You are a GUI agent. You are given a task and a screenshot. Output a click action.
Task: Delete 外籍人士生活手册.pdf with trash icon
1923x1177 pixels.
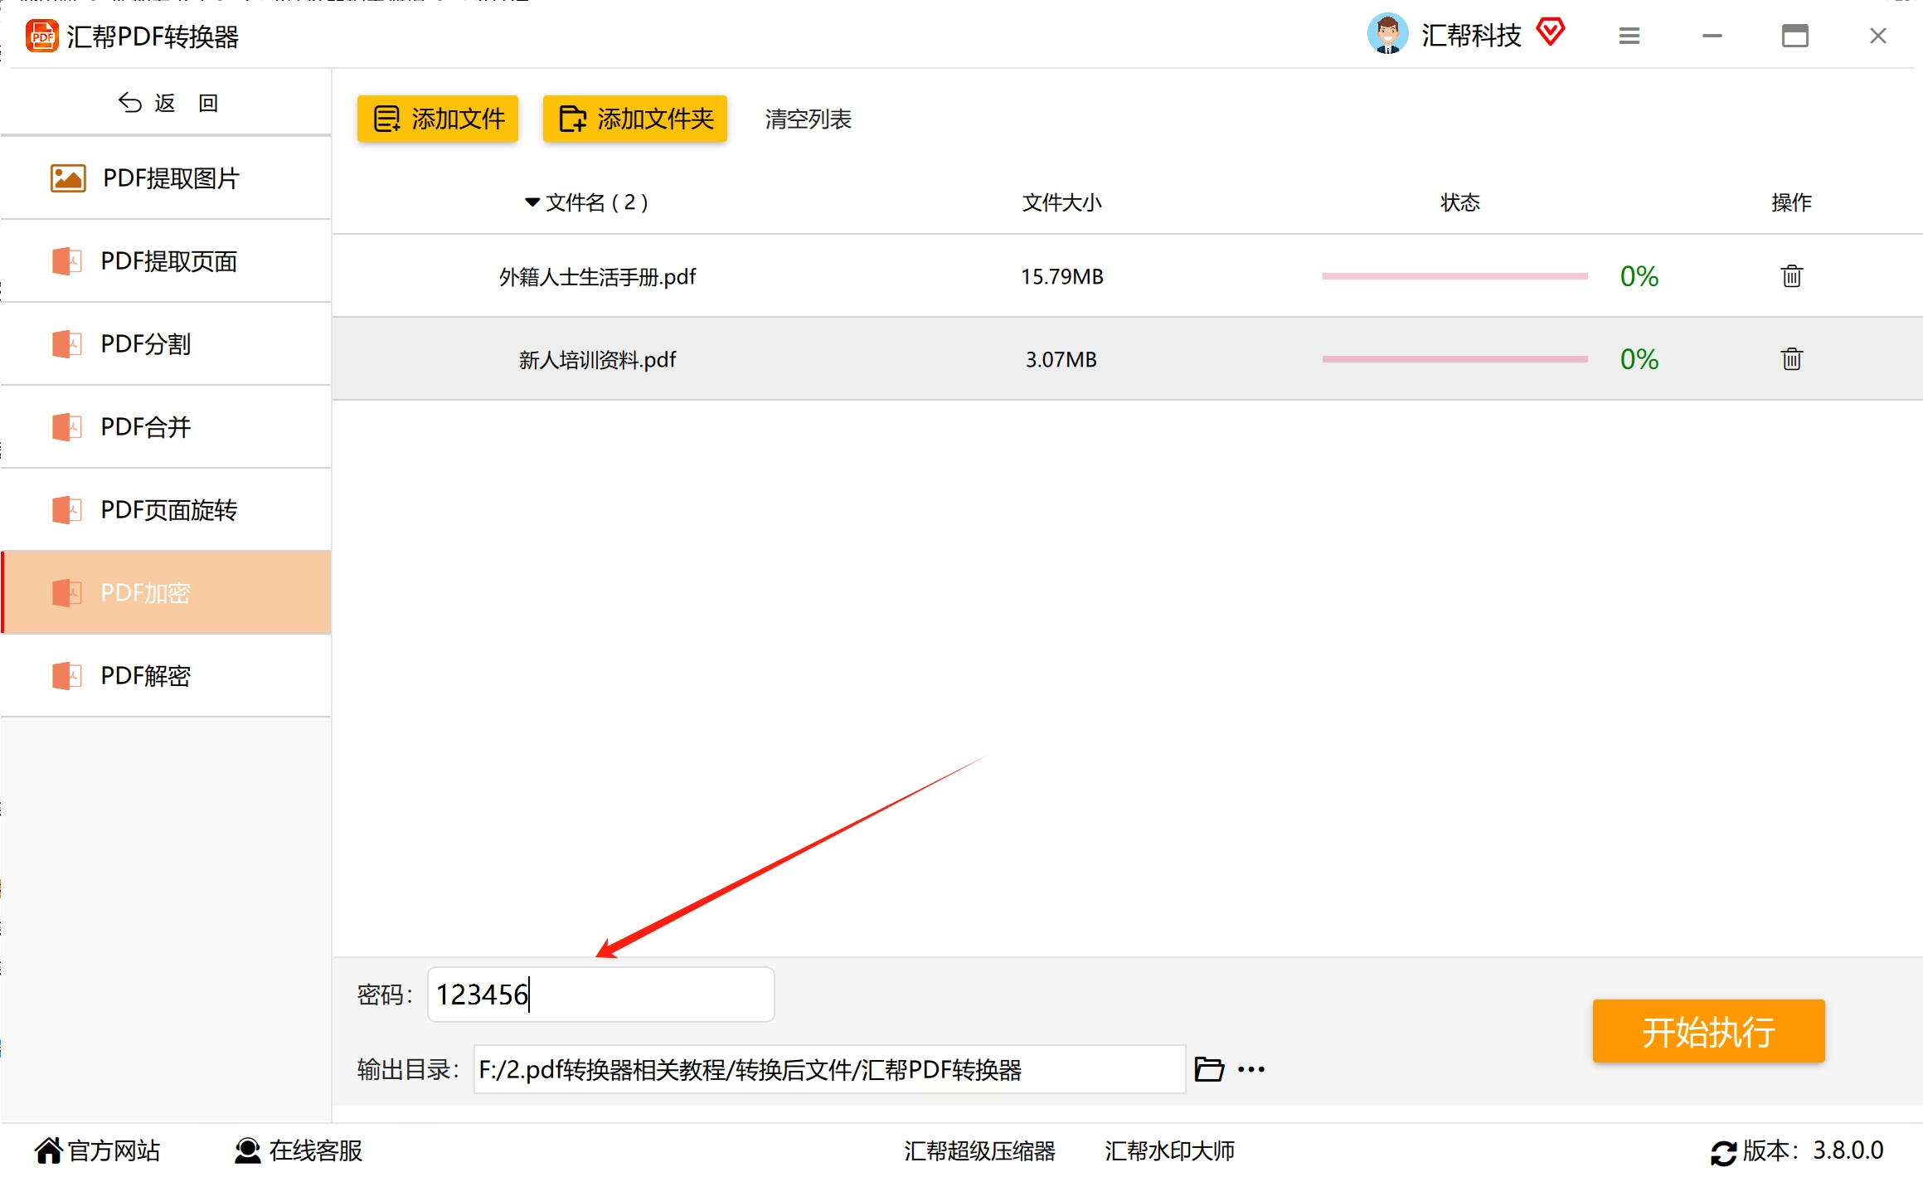[1791, 276]
